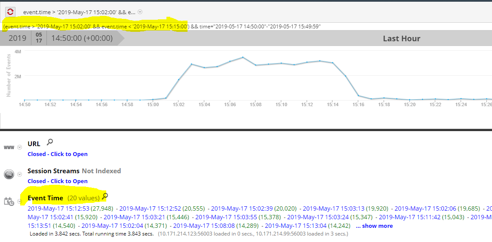The width and height of the screenshot is (492, 242).
Task: Click the URL magnifier search icon
Action: coord(49,142)
